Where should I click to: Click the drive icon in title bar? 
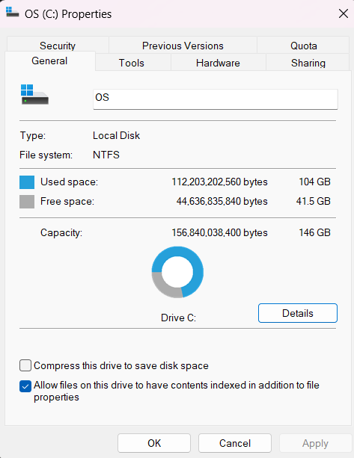click(x=12, y=13)
